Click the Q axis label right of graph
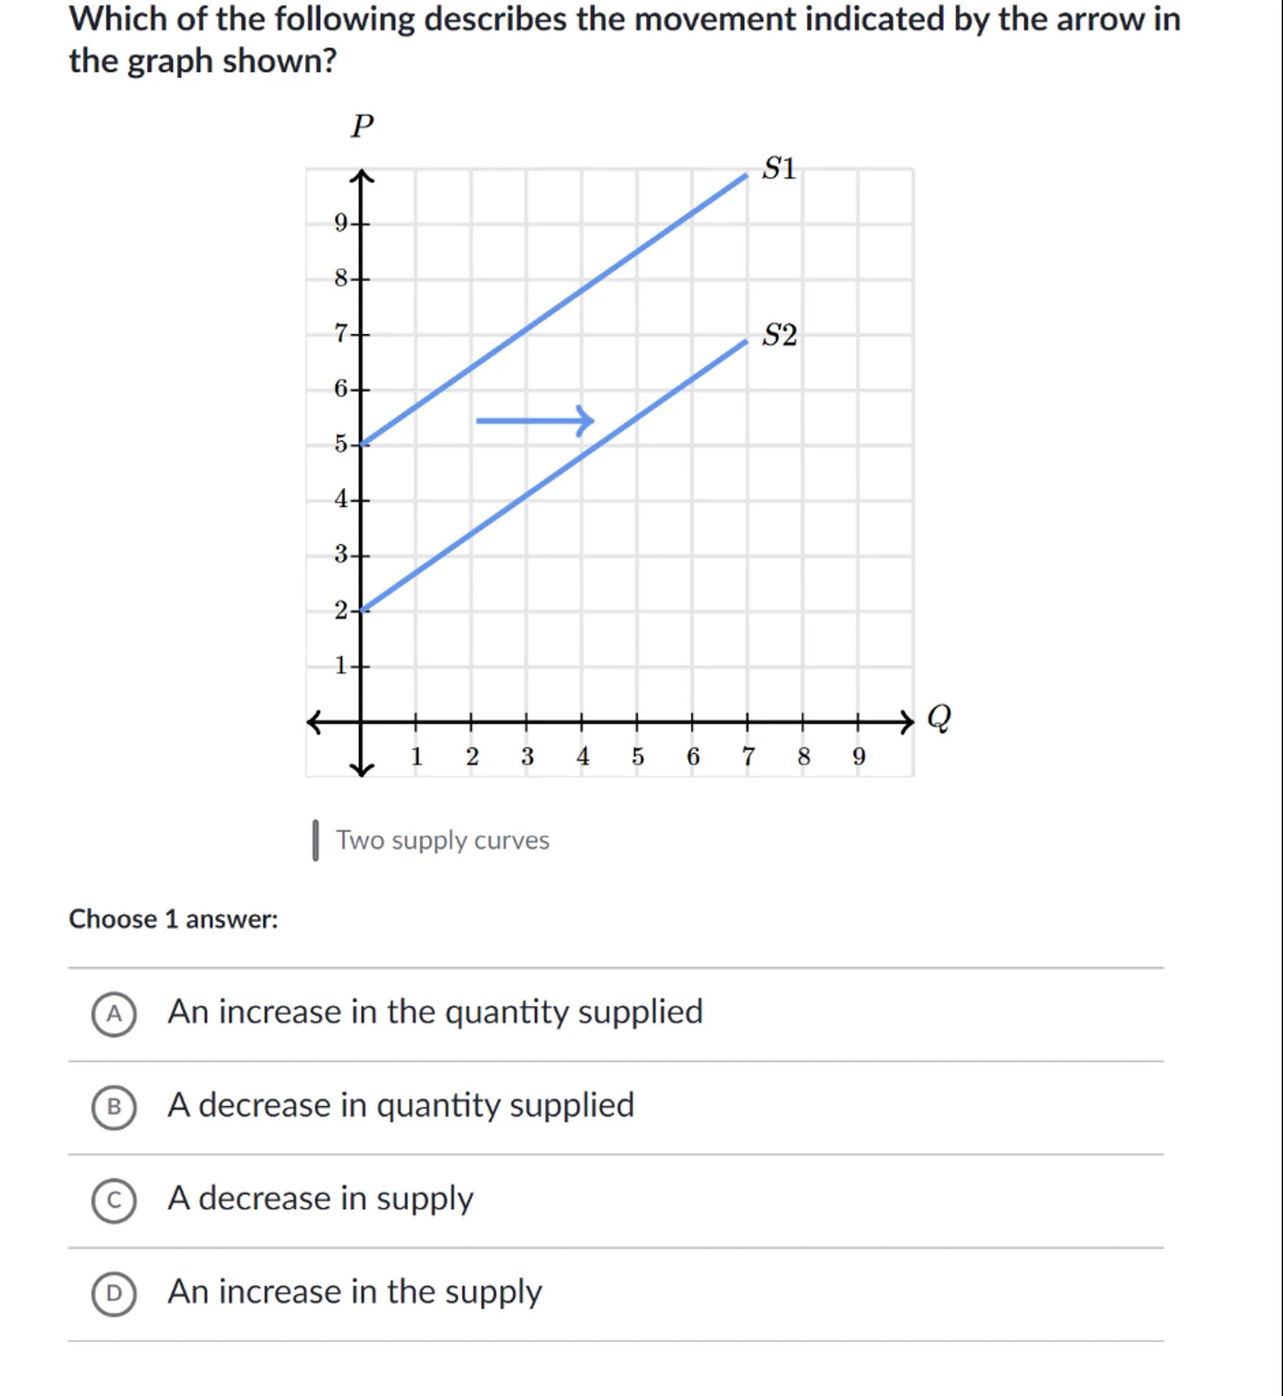This screenshot has height=1396, width=1283. 939,717
